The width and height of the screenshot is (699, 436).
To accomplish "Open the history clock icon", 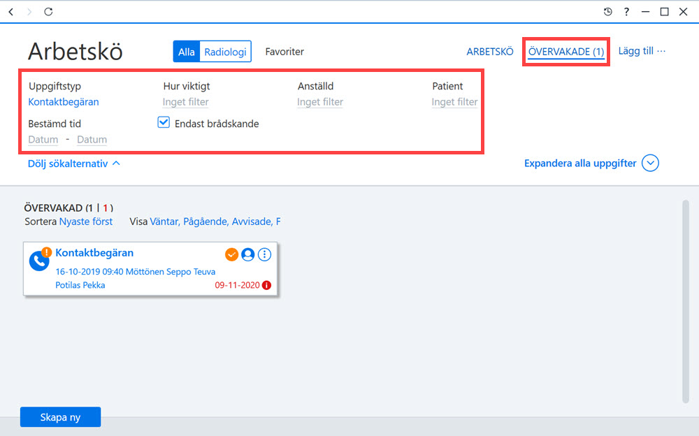I will 607,12.
